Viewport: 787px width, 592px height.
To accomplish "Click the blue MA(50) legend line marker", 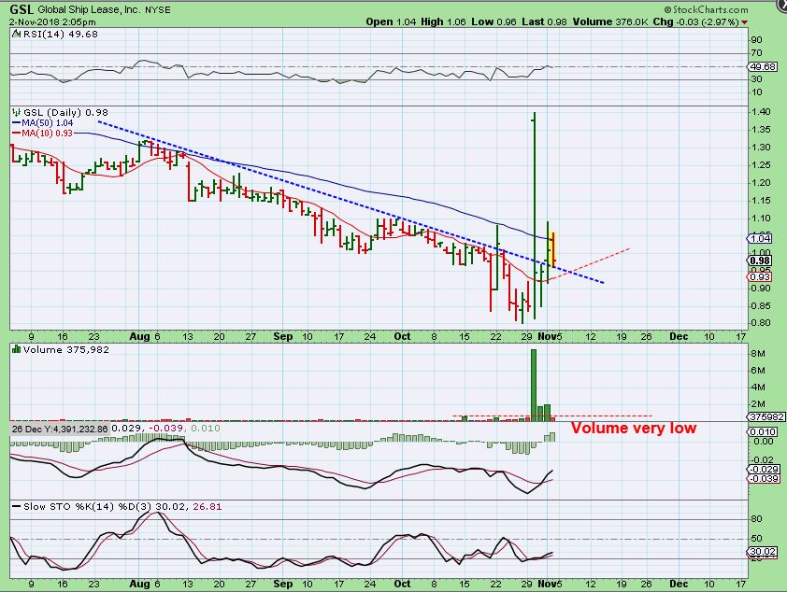I will pyautogui.click(x=16, y=123).
